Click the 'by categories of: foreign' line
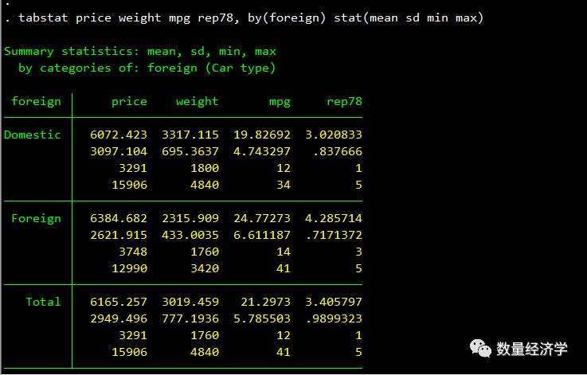Screen dimensions: 587x375 pyautogui.click(x=147, y=68)
